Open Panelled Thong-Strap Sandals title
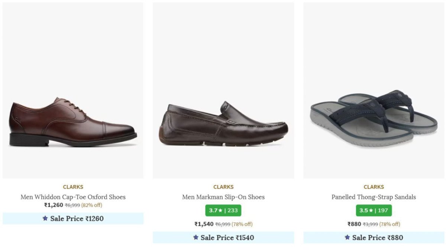The image size is (446, 251). click(x=374, y=197)
